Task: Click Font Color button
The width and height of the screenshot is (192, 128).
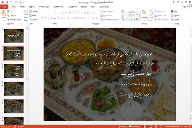Action: click(68, 18)
